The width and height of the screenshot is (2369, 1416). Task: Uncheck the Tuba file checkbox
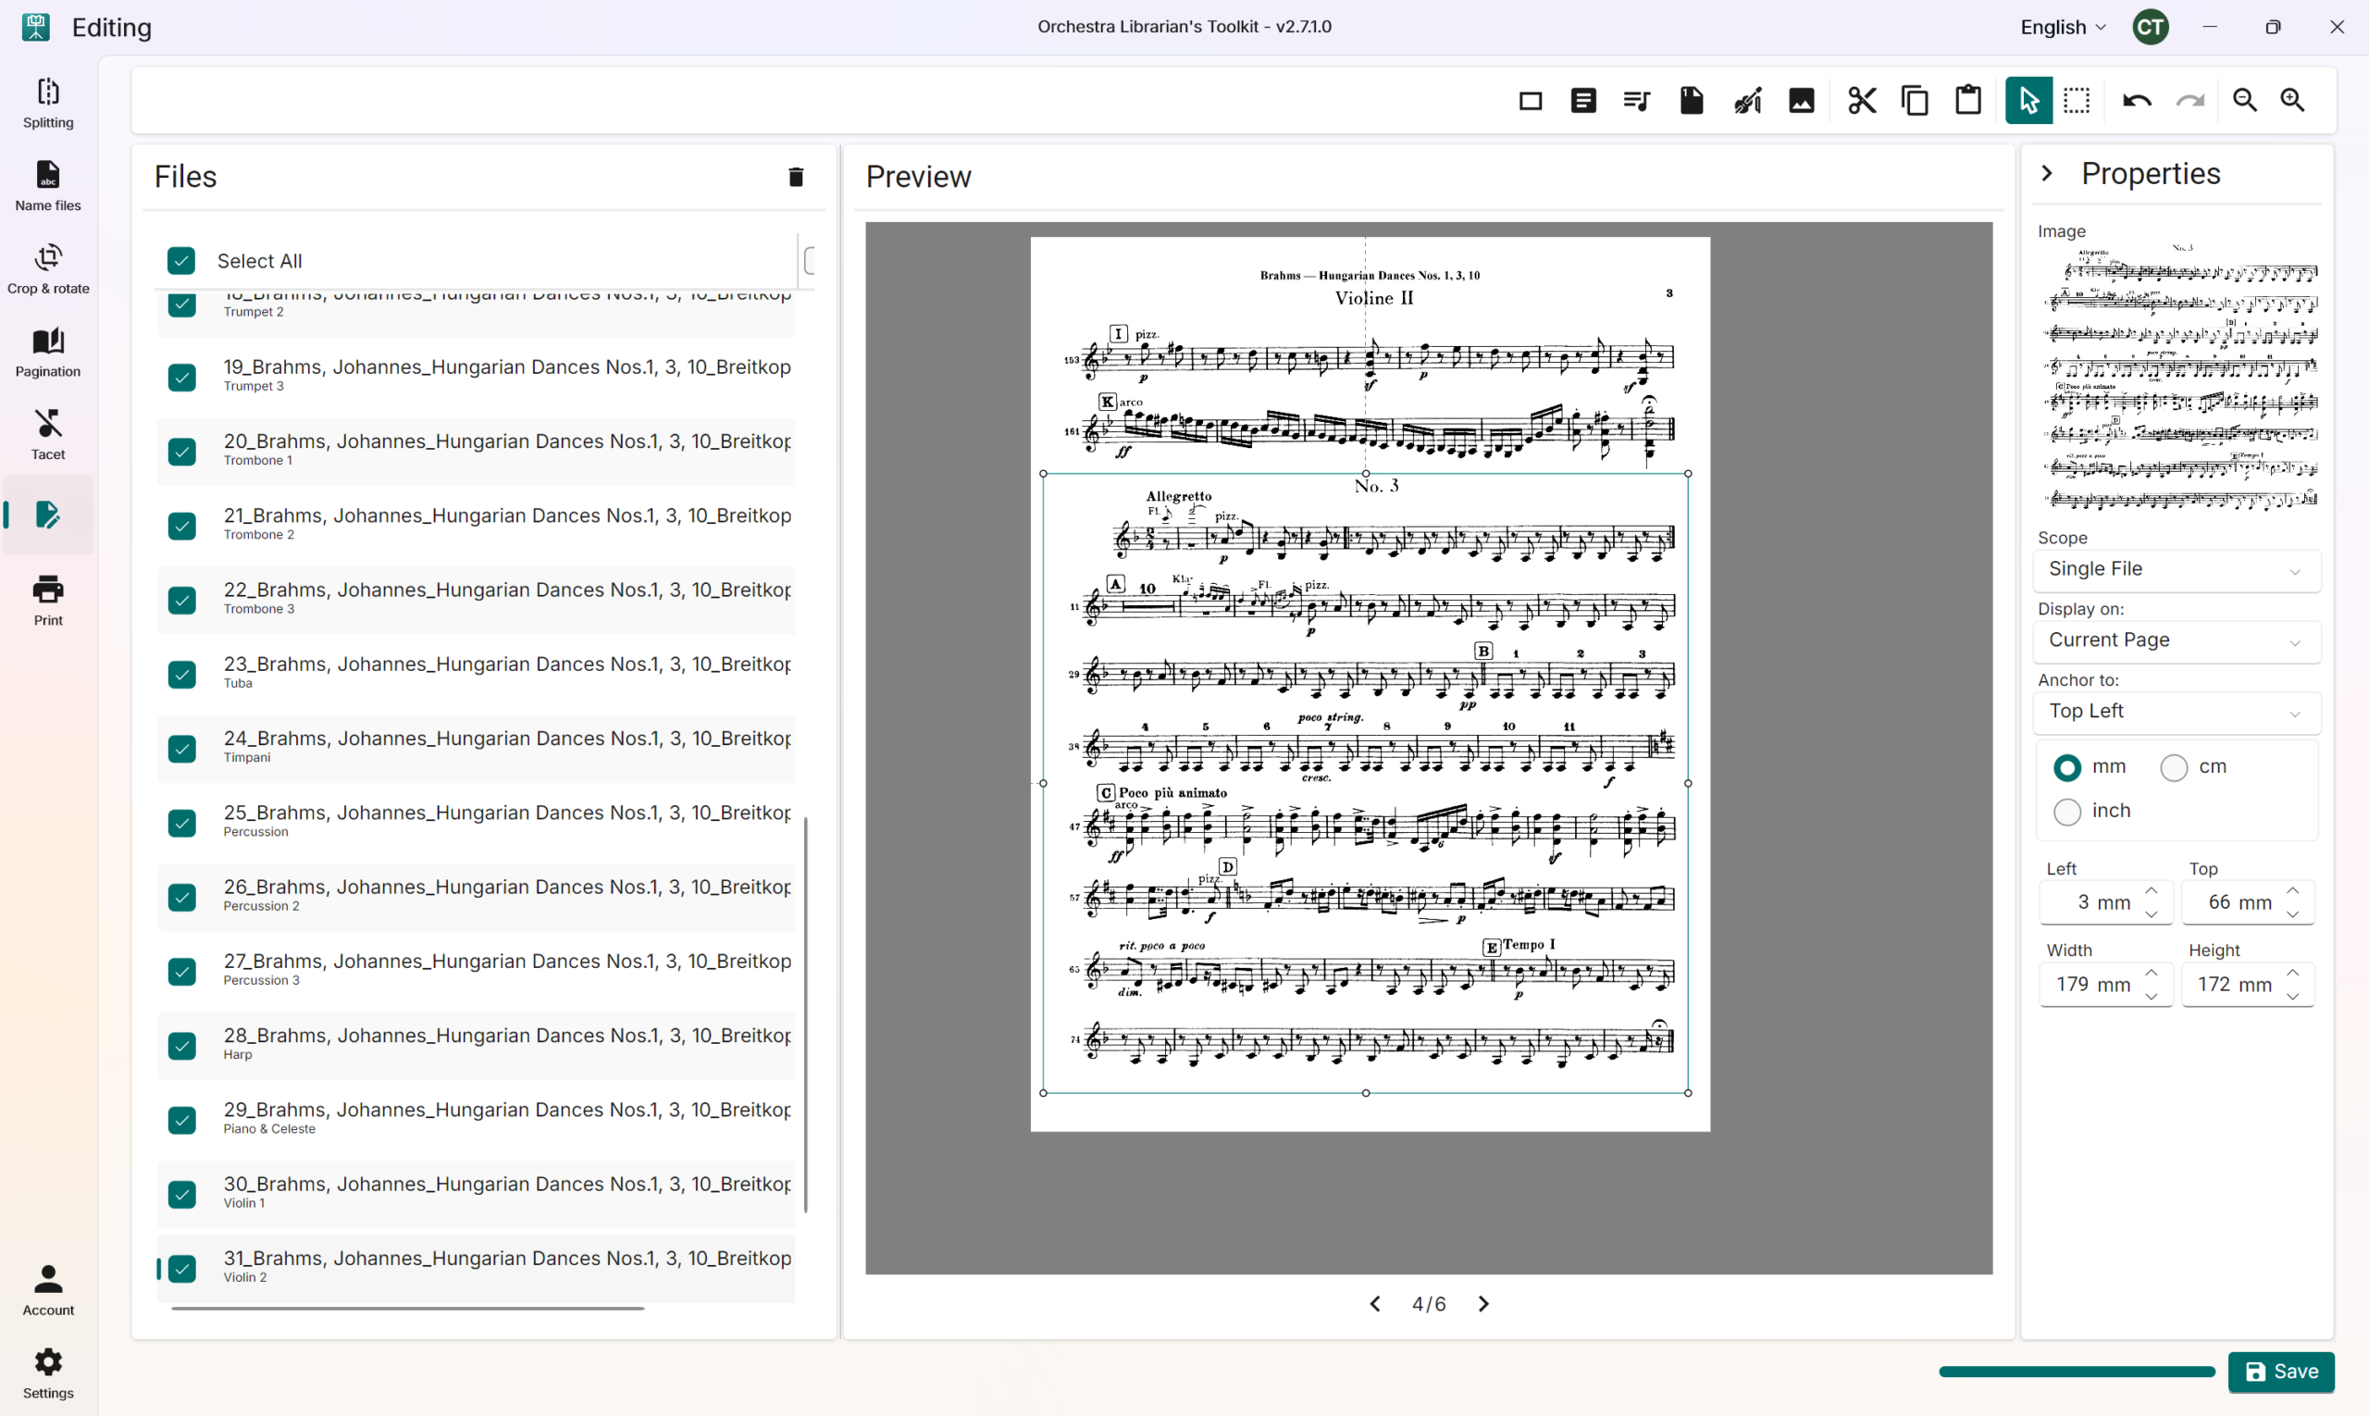[181, 675]
